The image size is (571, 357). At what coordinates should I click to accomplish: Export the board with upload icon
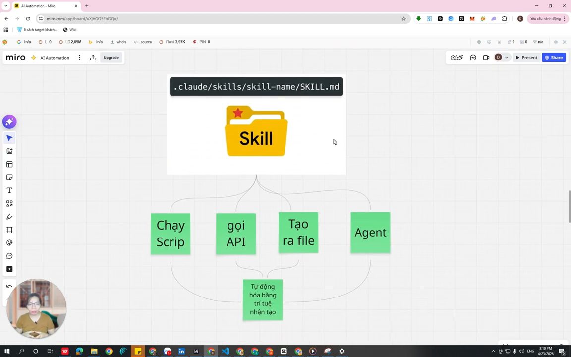click(93, 58)
